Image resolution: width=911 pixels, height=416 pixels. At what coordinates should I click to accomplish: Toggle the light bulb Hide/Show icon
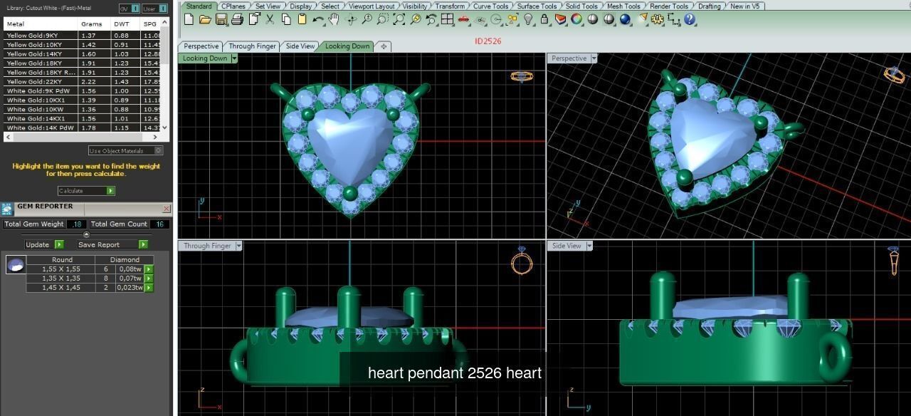tap(527, 19)
